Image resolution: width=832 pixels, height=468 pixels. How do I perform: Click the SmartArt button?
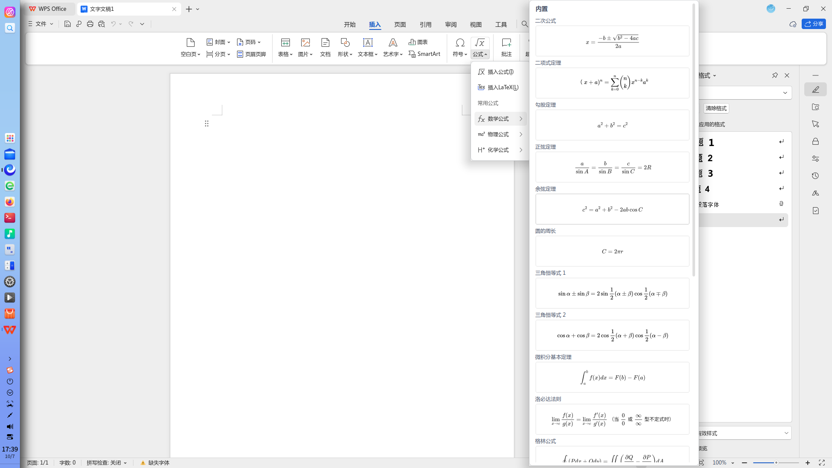pos(424,54)
